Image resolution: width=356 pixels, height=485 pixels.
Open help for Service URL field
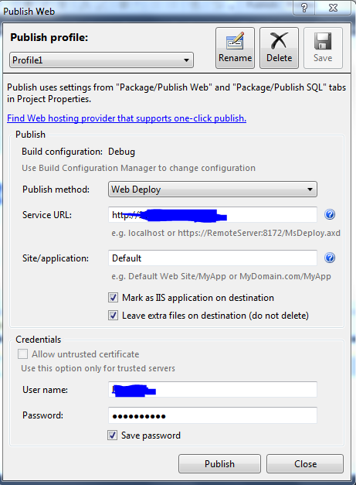330,214
